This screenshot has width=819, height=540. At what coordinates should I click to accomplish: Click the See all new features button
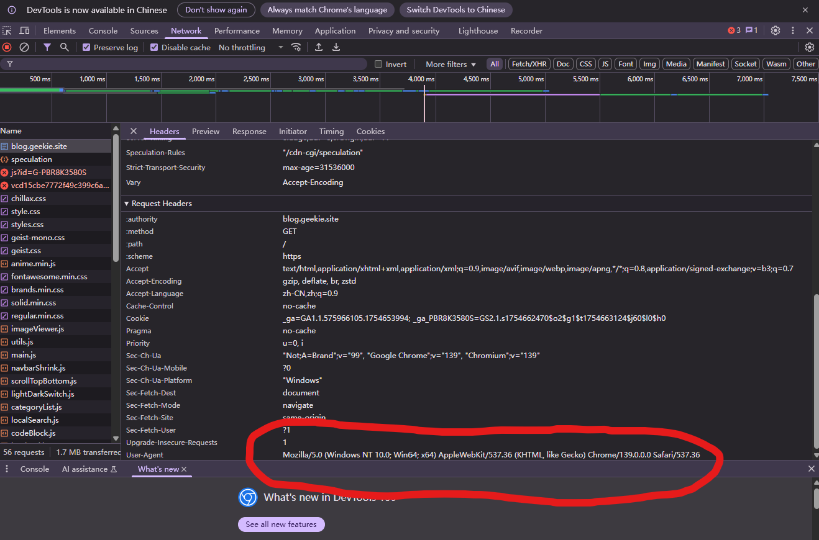point(281,524)
